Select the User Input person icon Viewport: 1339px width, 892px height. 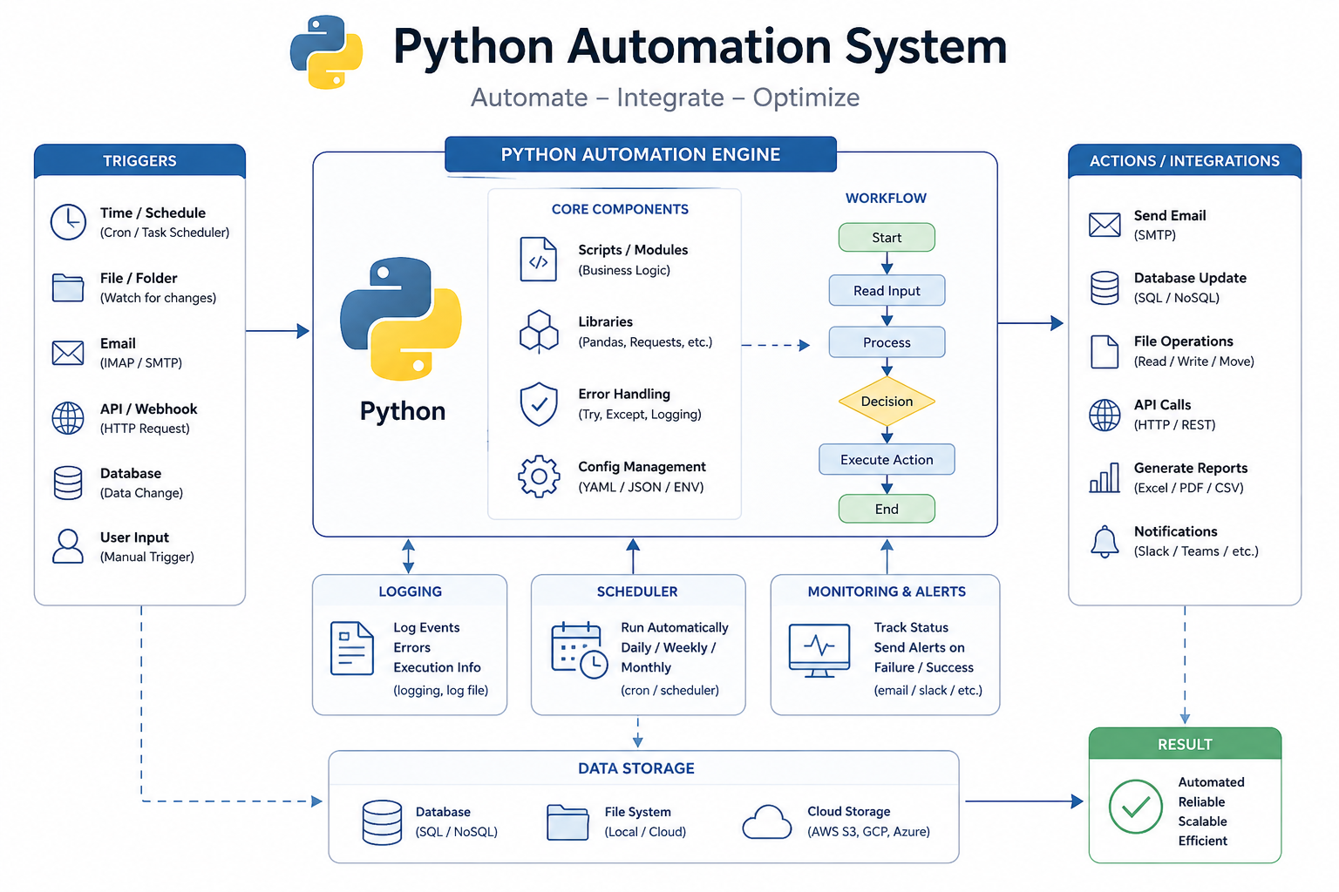[x=68, y=547]
